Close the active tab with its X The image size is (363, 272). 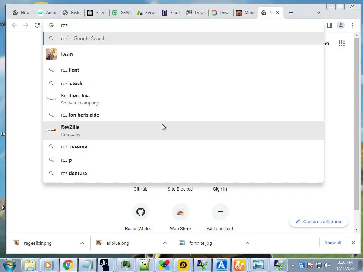[x=277, y=13]
